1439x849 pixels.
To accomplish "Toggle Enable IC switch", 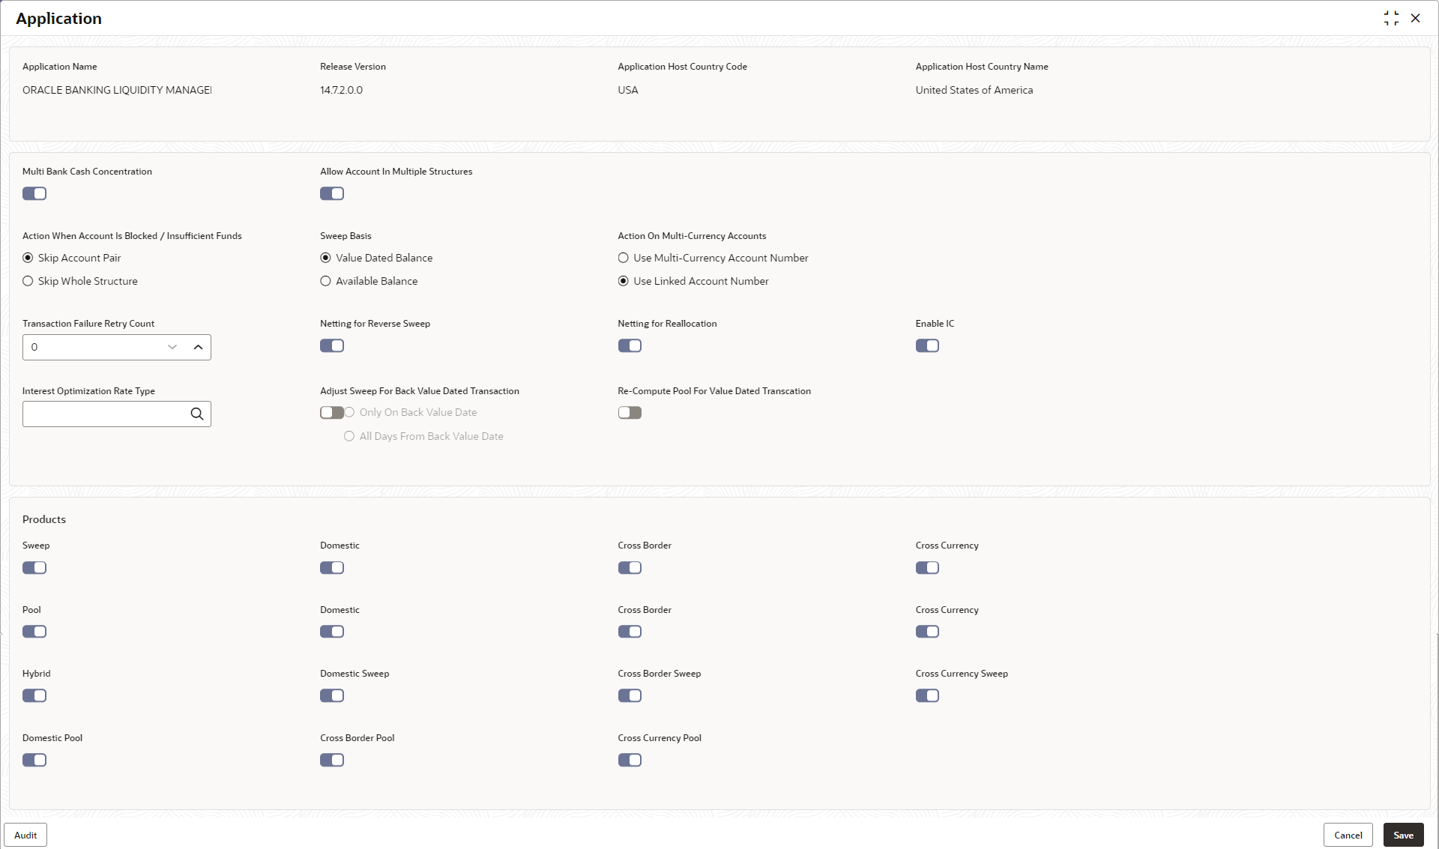I will pyautogui.click(x=927, y=345).
